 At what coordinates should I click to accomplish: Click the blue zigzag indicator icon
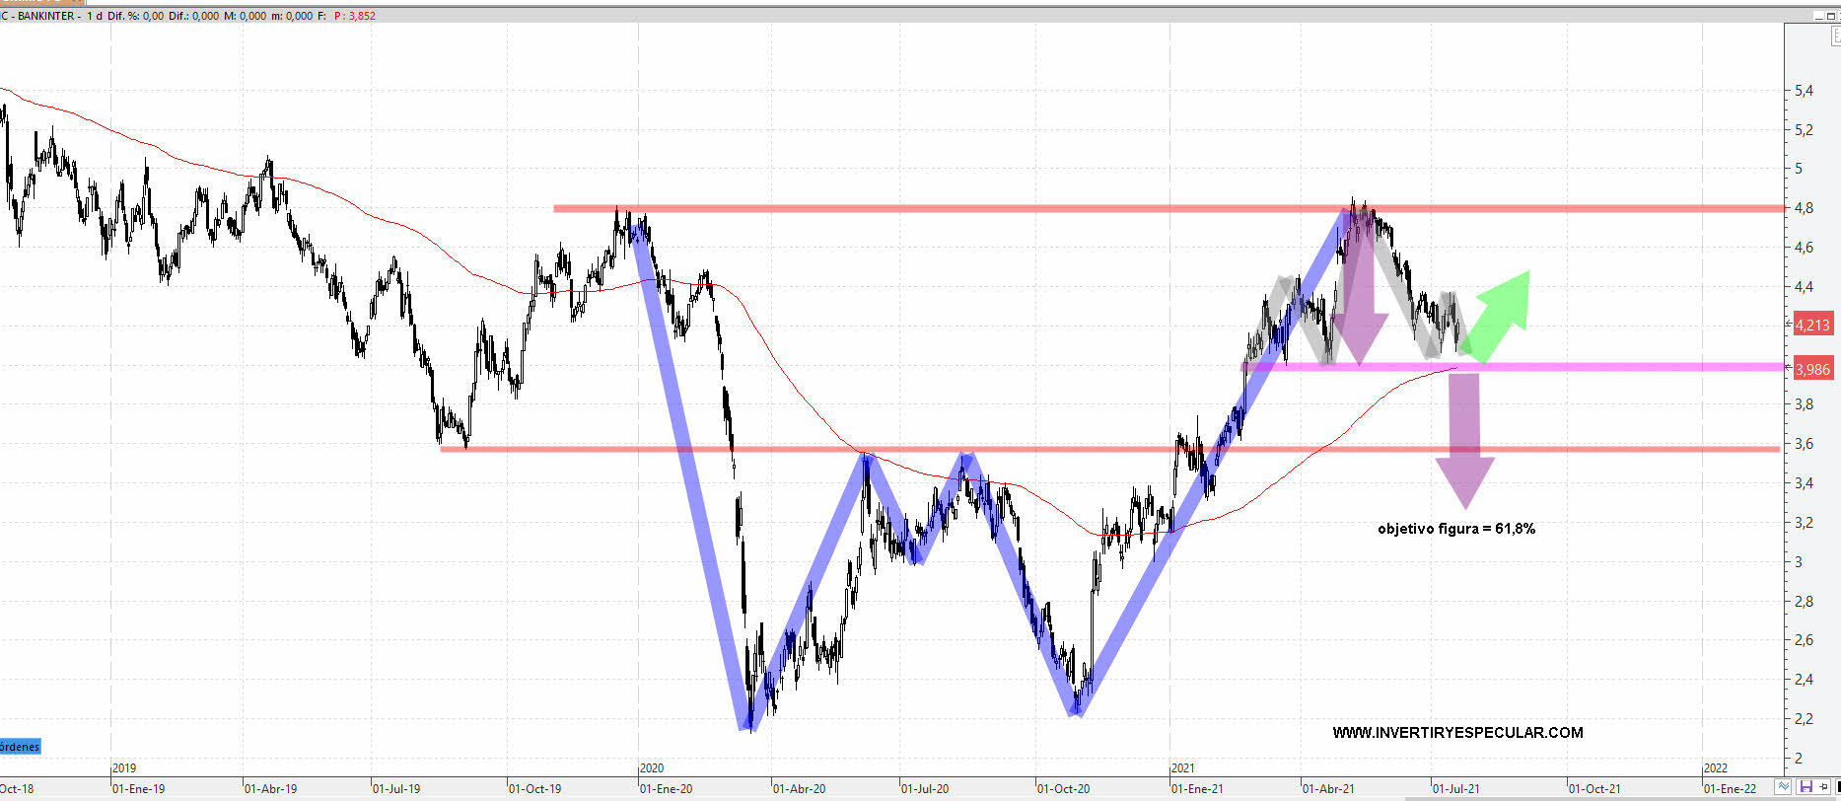[x=1783, y=787]
